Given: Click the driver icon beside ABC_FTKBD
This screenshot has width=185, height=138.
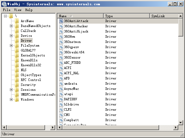Looking at the screenshot, I should point(61,63).
